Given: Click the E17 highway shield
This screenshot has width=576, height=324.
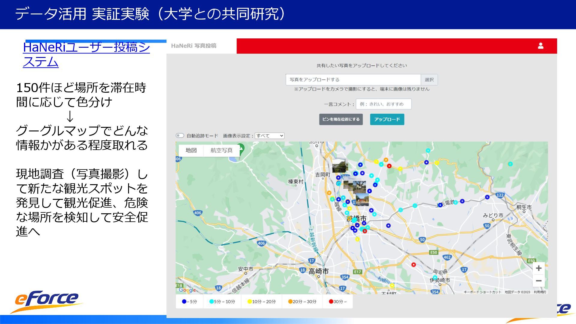Looking at the screenshot, I should click(358, 272).
